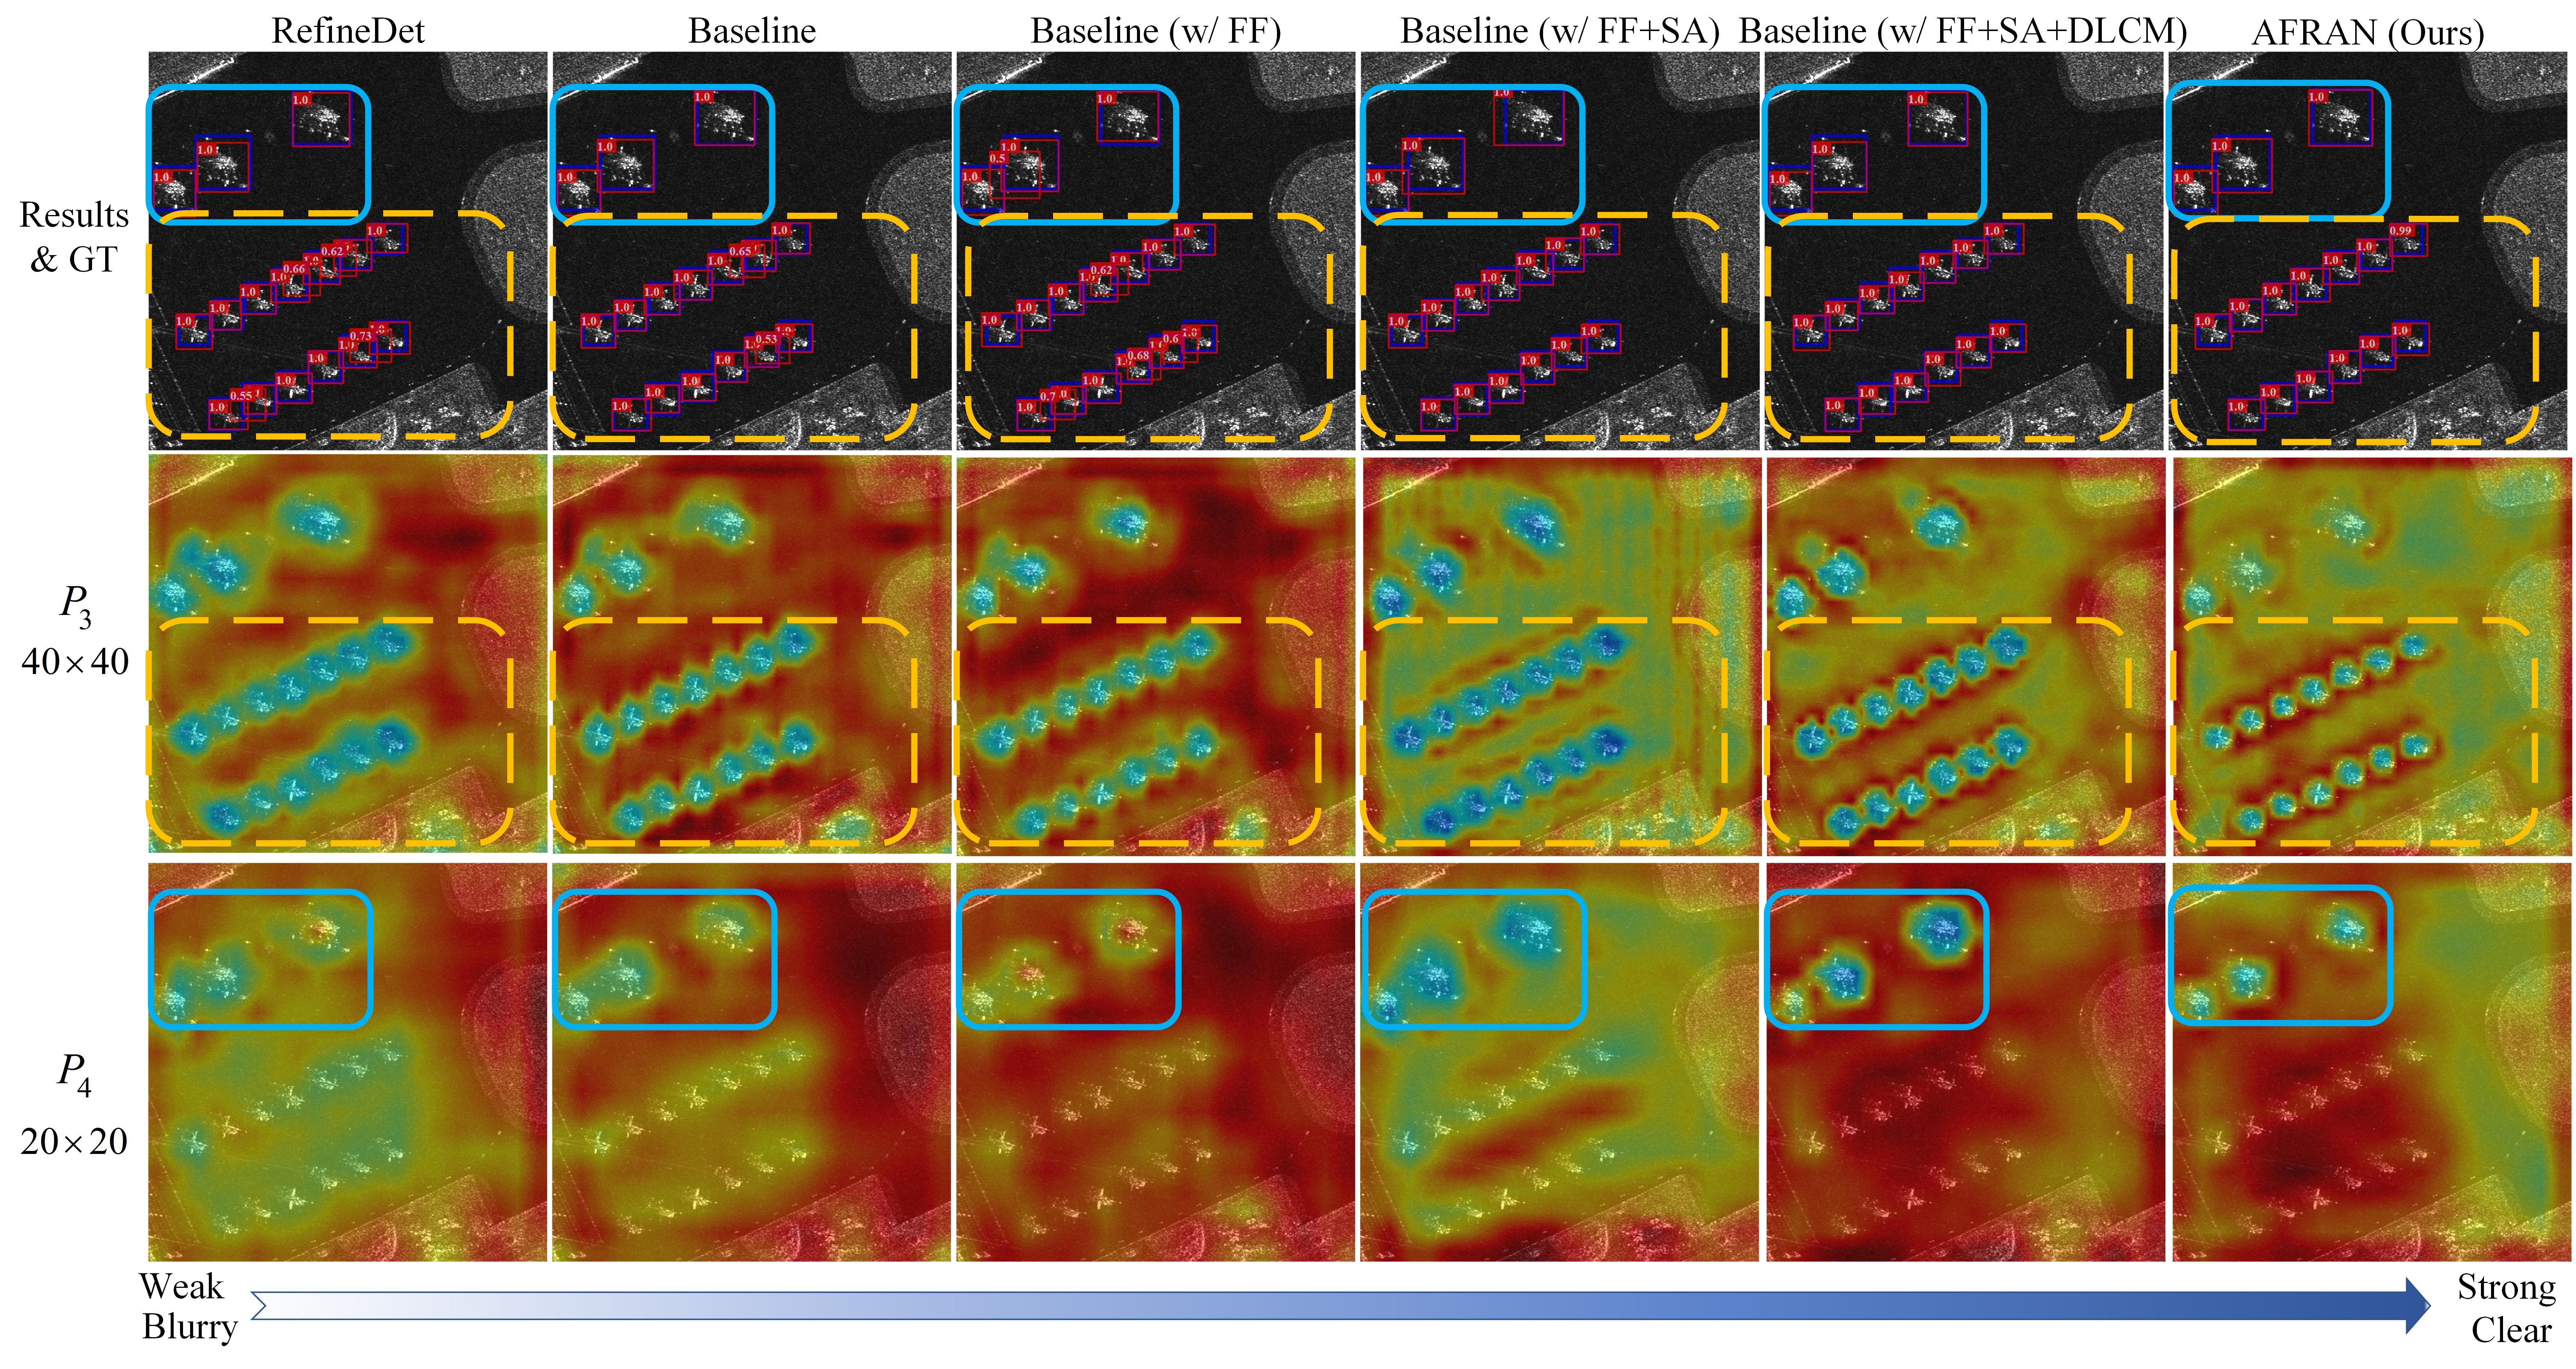Select the Baseline (w/ FF) P3 heatmap
2576x1369 pixels.
(1156, 656)
